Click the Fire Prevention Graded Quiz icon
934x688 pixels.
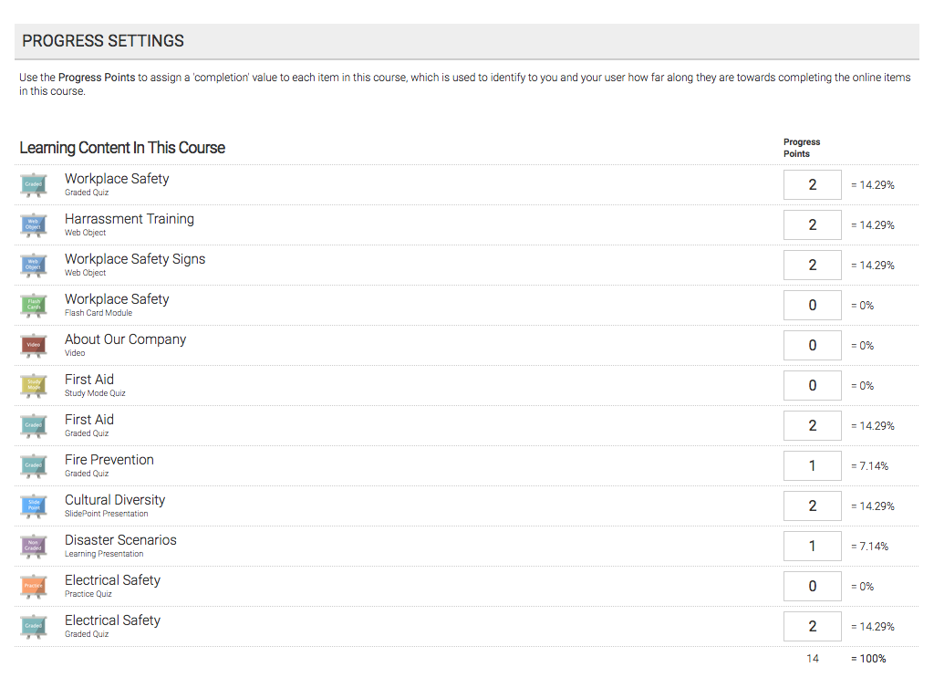pos(34,466)
